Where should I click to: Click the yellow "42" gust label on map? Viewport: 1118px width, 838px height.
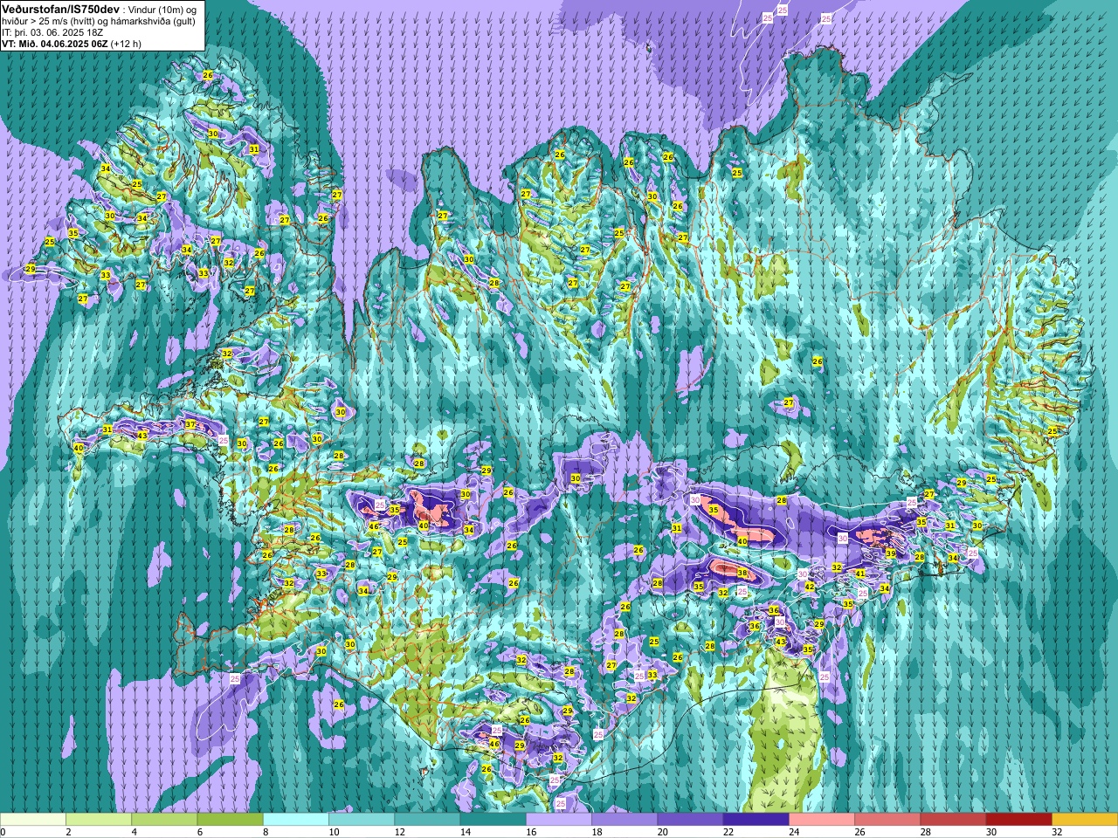coord(810,587)
